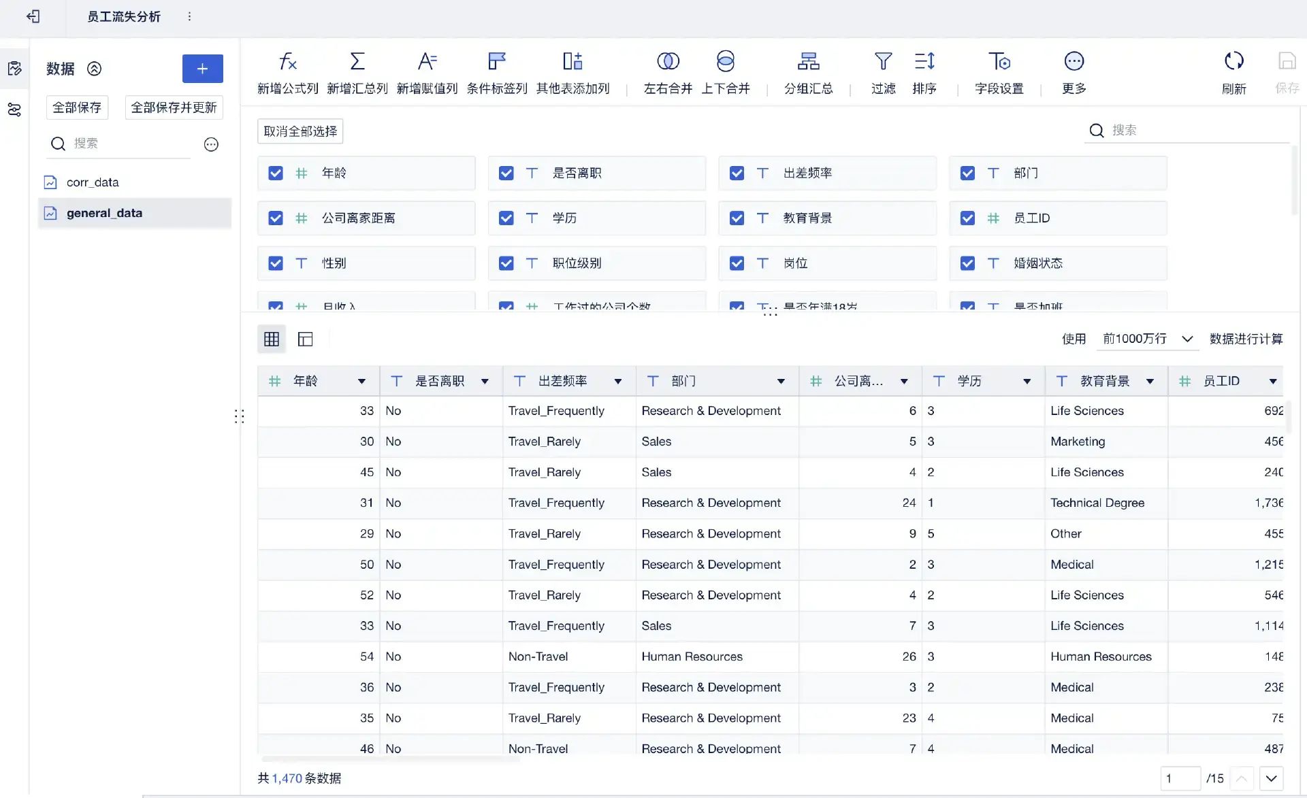The image size is (1307, 798).
Task: Select the corr_data table in sidebar
Action: [93, 182]
